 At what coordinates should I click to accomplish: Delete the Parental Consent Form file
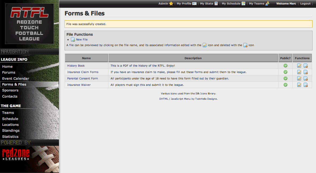306,78
